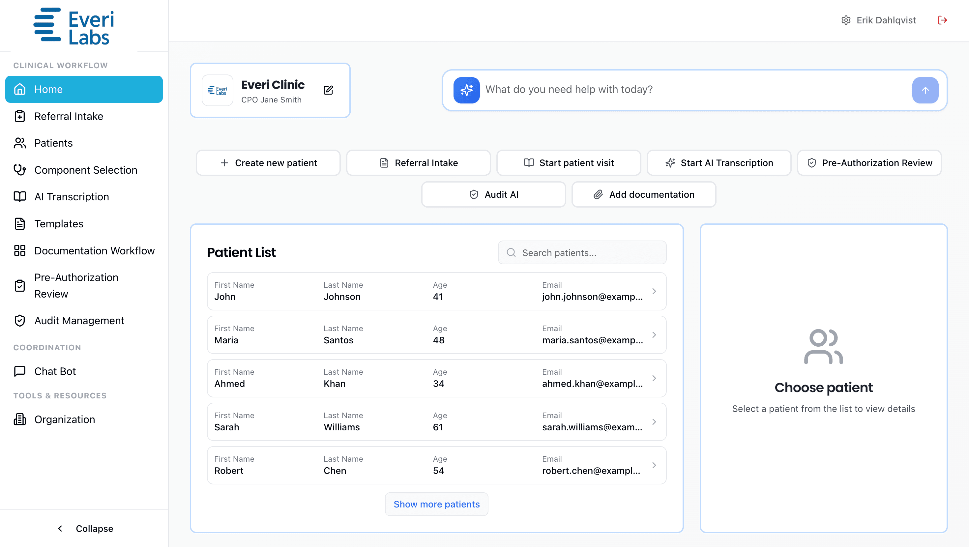
Task: Click the Create new patient button
Action: coord(268,163)
